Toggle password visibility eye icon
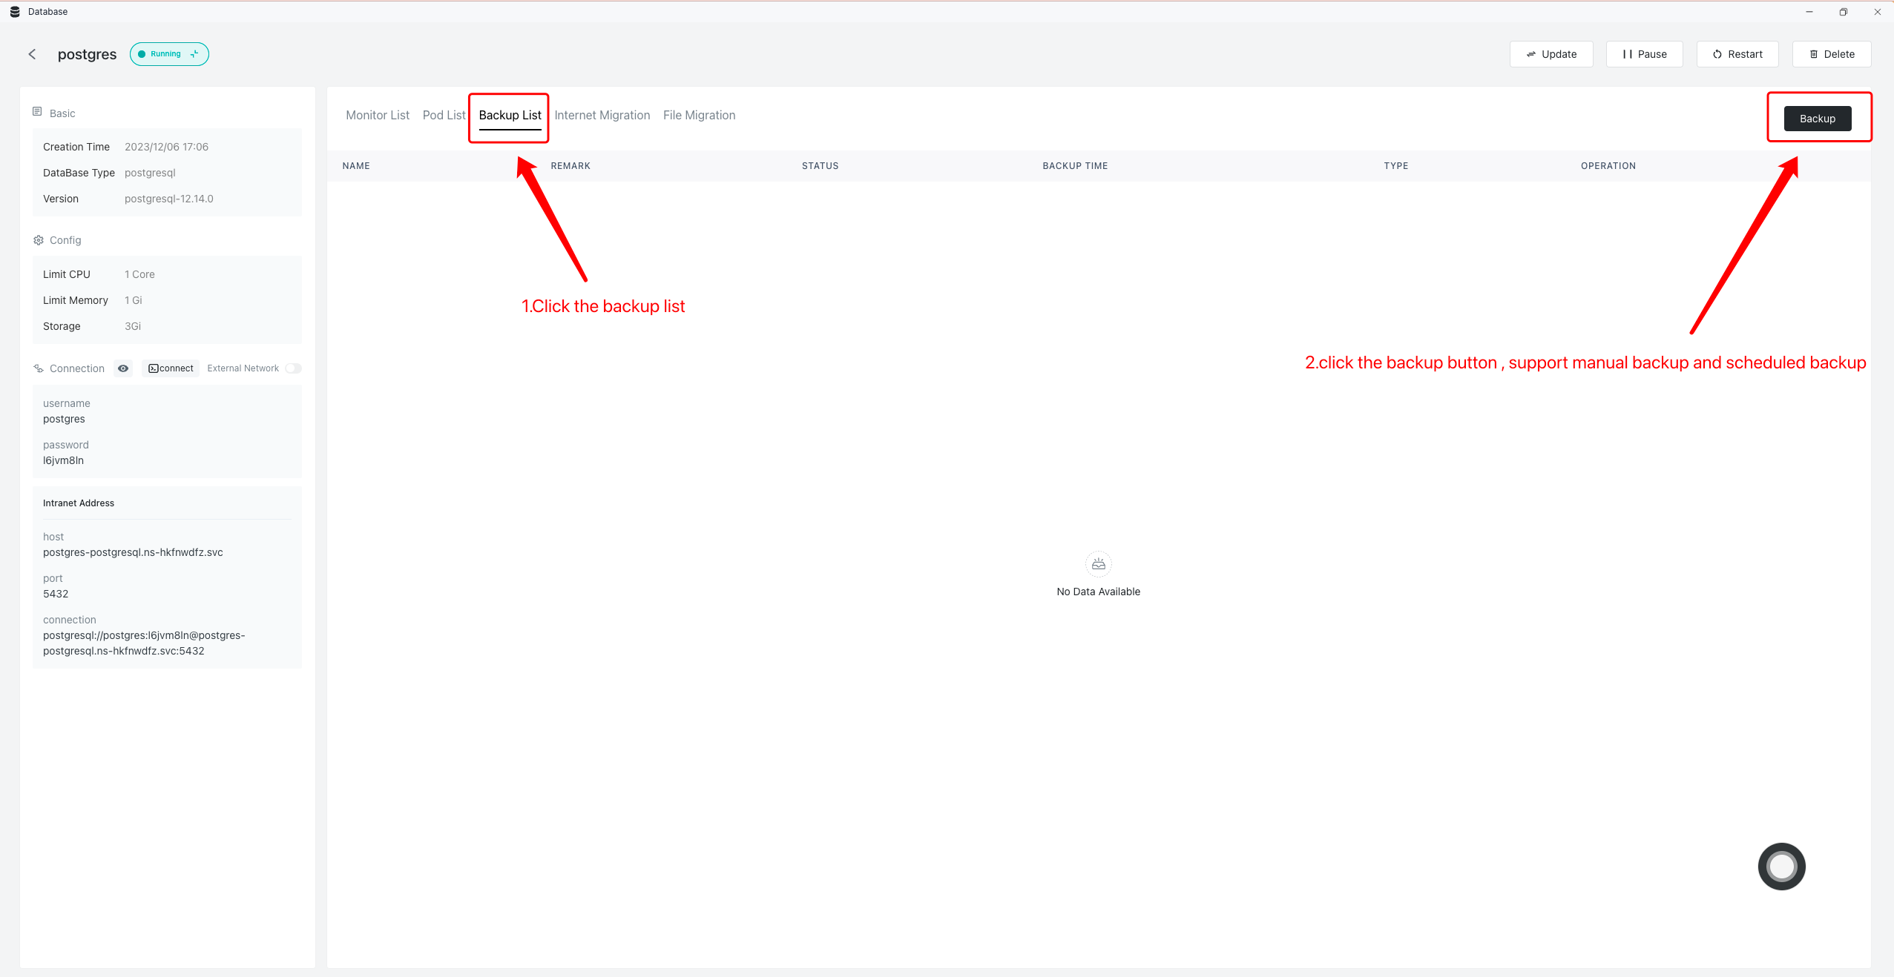Viewport: 1894px width, 977px height. tap(123, 368)
